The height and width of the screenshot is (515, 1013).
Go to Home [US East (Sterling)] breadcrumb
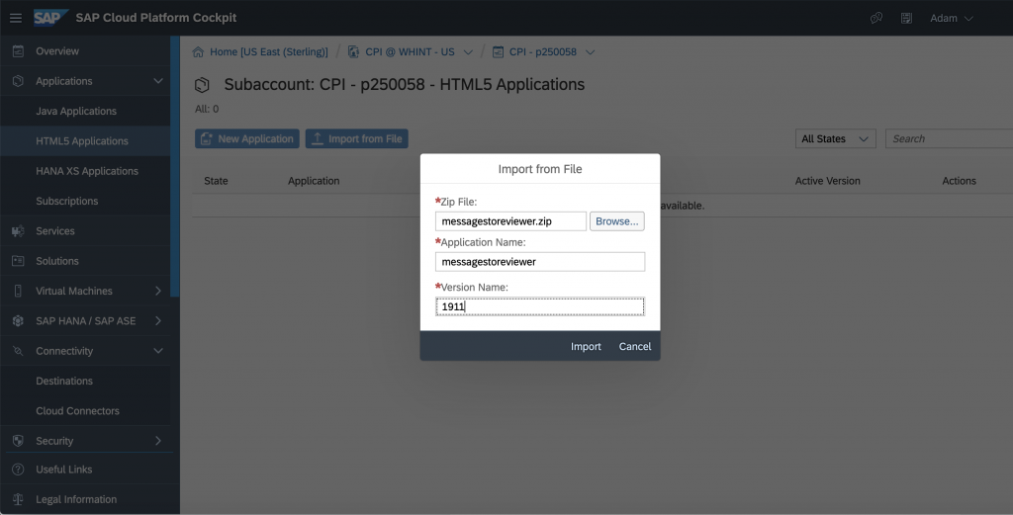269,51
